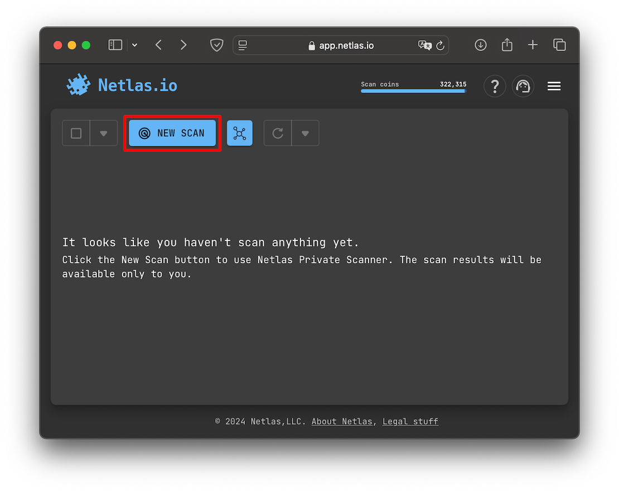Screen dimensions: 619x491
Task: Click the network graph icon button
Action: coord(240,133)
